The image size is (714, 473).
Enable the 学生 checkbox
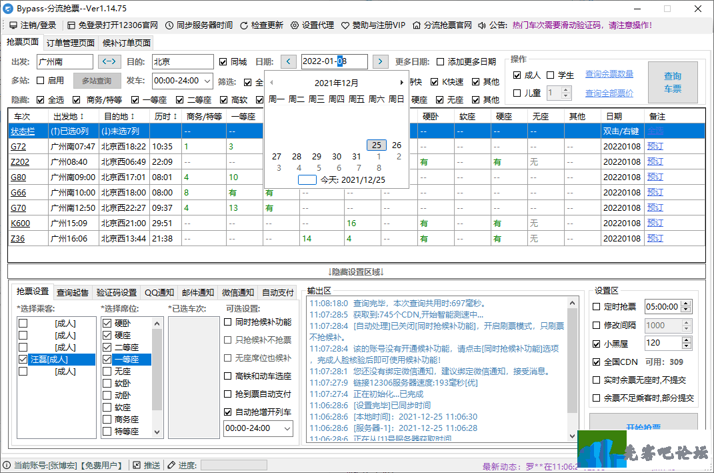551,75
